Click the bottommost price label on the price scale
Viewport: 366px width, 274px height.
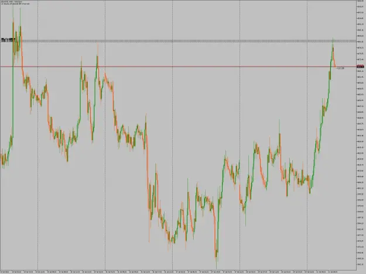[360, 264]
